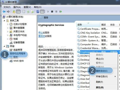120x90 pixels.
Task: Open the 操作(A) menu
Action: (x=17, y=7)
